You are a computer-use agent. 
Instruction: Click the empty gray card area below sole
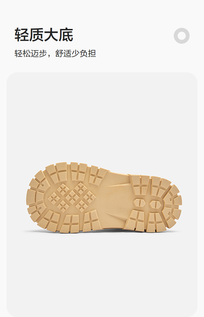pos(102,275)
